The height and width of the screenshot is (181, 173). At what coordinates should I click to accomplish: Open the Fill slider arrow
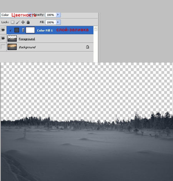click(x=58, y=22)
